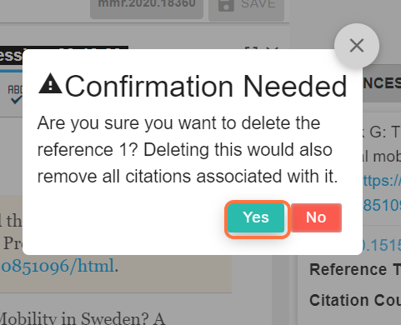Click the blue .1515 link on the right
Viewport: 401px width, 325px height.
[382, 246]
